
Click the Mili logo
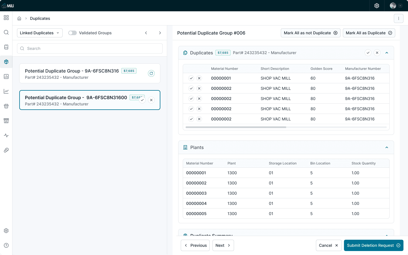[8, 6]
